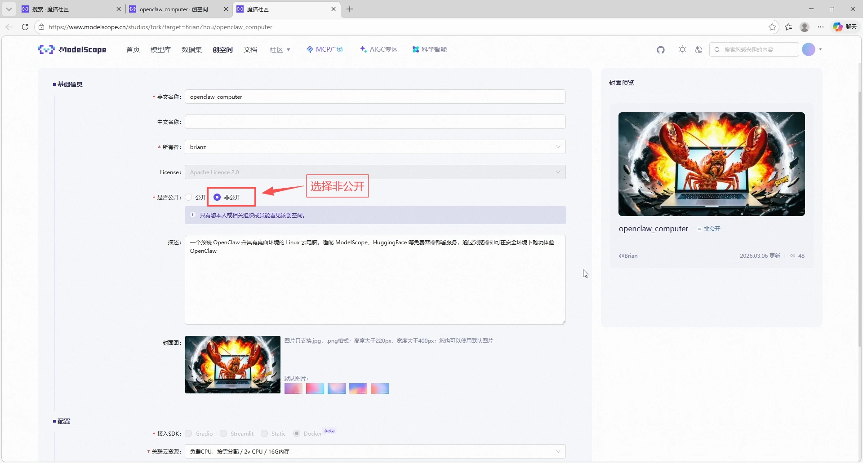Close the 搜索 · 魔搭社区 tab
Screen dimensions: 863x463
click(119, 9)
